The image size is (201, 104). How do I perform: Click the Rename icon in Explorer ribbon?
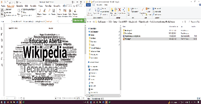click(x=124, y=11)
